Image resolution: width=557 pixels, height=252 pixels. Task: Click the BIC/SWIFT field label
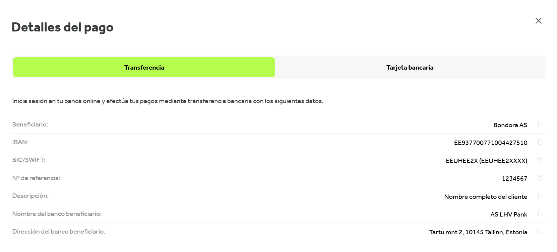(29, 160)
